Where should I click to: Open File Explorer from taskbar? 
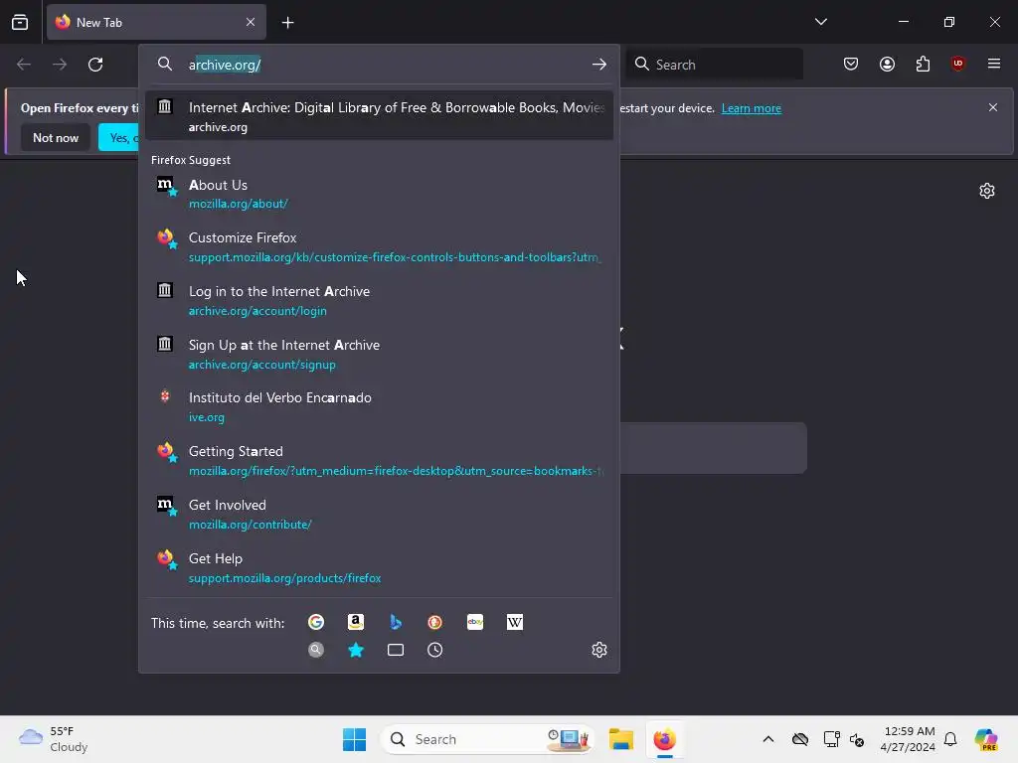(x=620, y=739)
